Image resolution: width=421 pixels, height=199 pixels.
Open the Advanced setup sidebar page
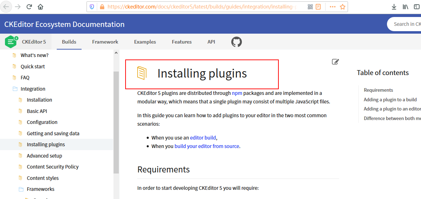(x=44, y=156)
